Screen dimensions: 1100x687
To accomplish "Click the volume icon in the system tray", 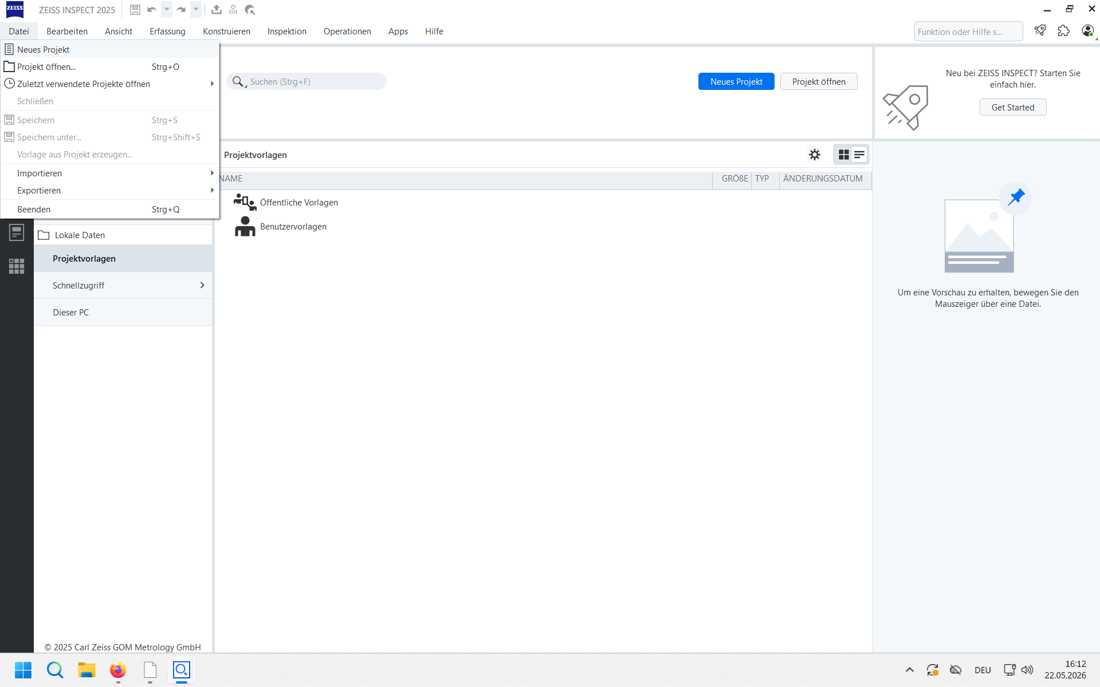I will [x=1027, y=670].
